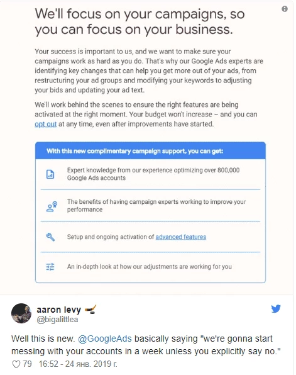Click the adjustments sliders icon
The image size is (296, 375).
point(50,267)
